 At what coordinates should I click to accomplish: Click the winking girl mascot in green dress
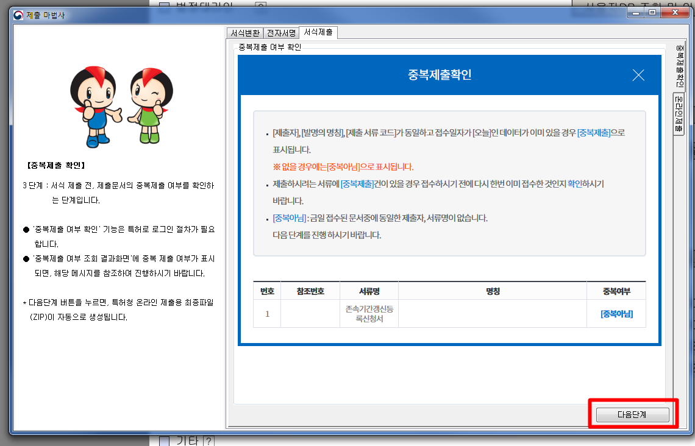click(150, 105)
